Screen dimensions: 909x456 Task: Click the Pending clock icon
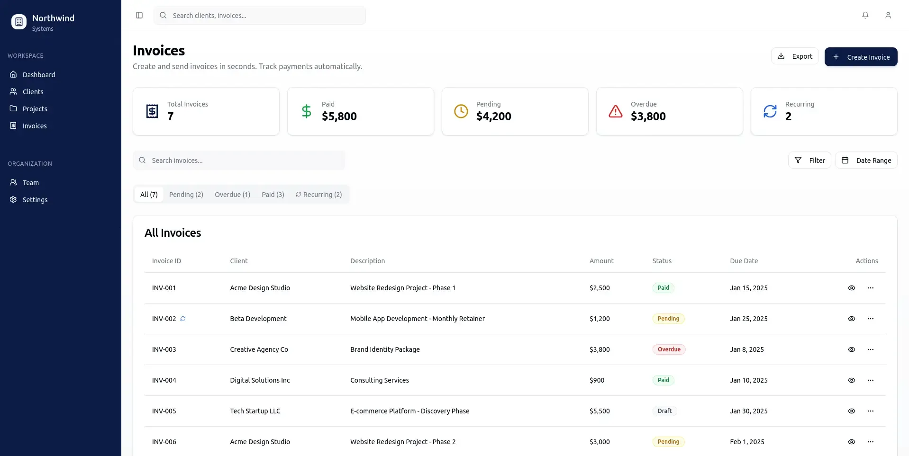[461, 111]
